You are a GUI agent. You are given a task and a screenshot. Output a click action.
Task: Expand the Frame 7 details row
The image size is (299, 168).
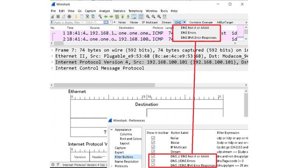click(x=52, y=50)
